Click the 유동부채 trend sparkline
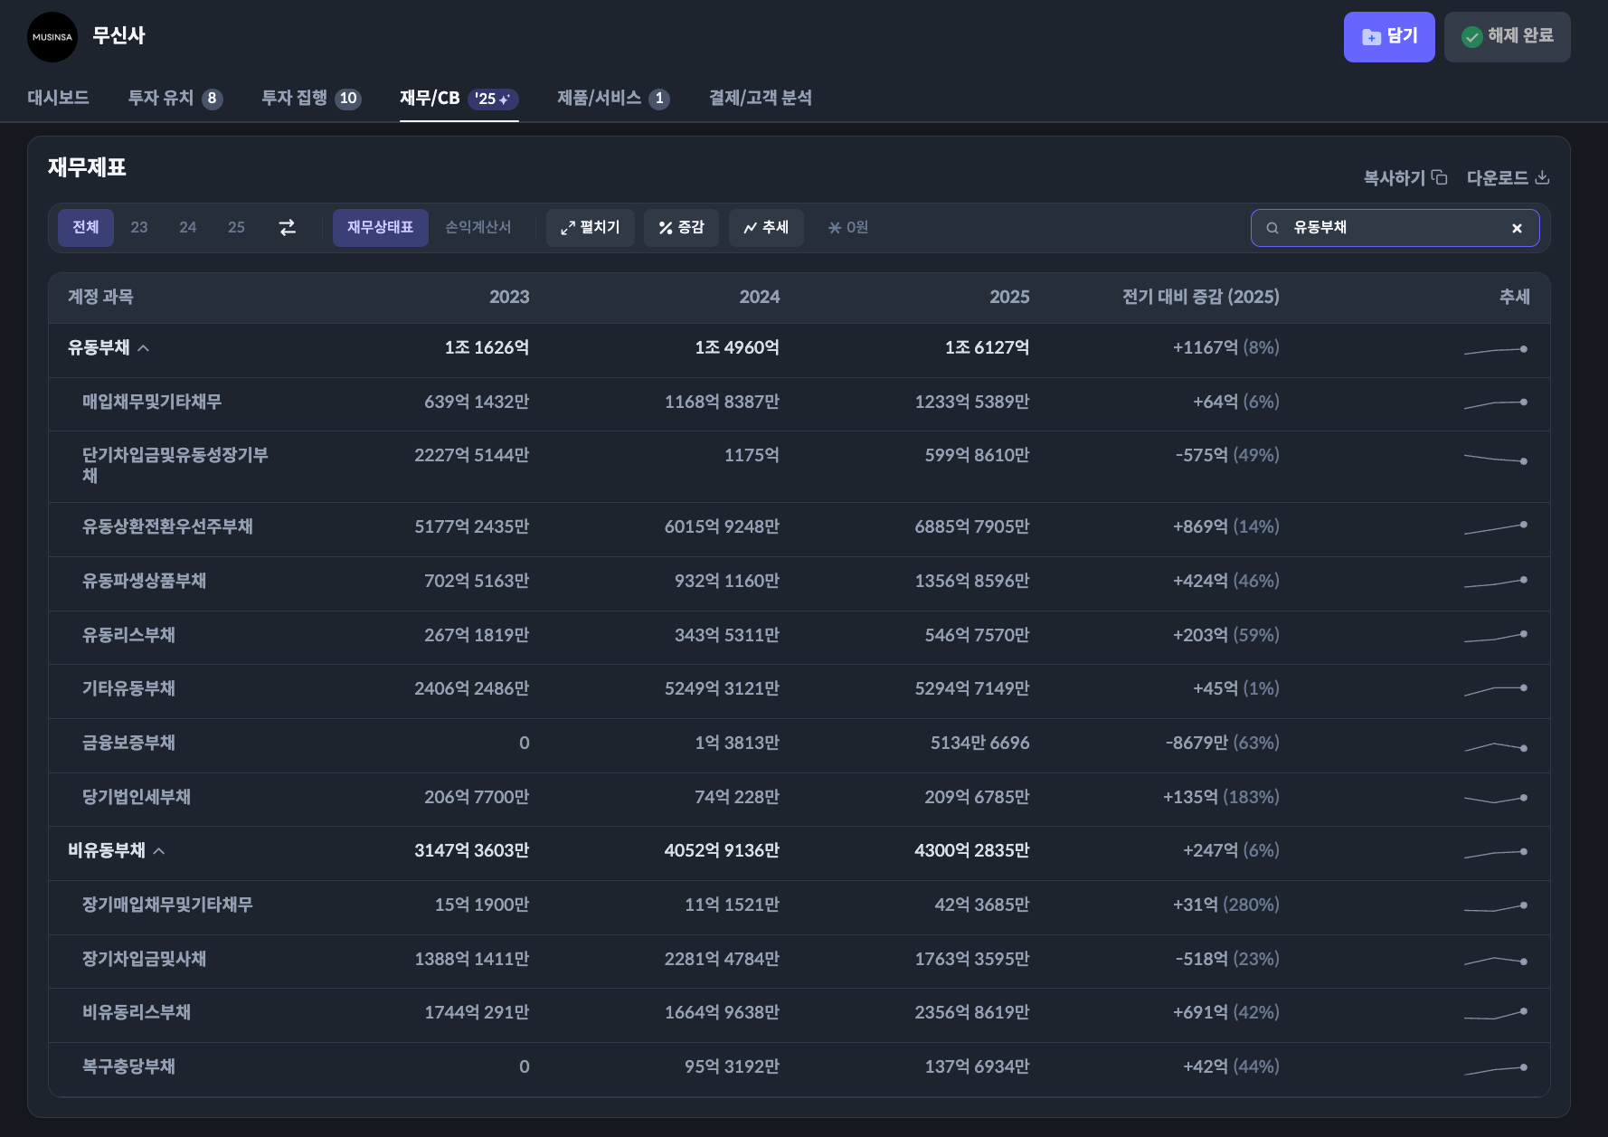 tap(1496, 349)
